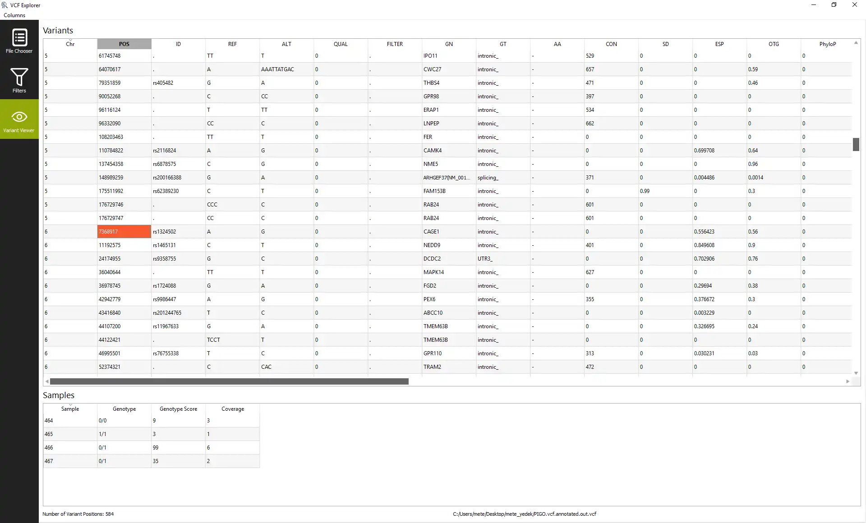
Task: Click the PhyloP column header
Action: pyautogui.click(x=827, y=44)
